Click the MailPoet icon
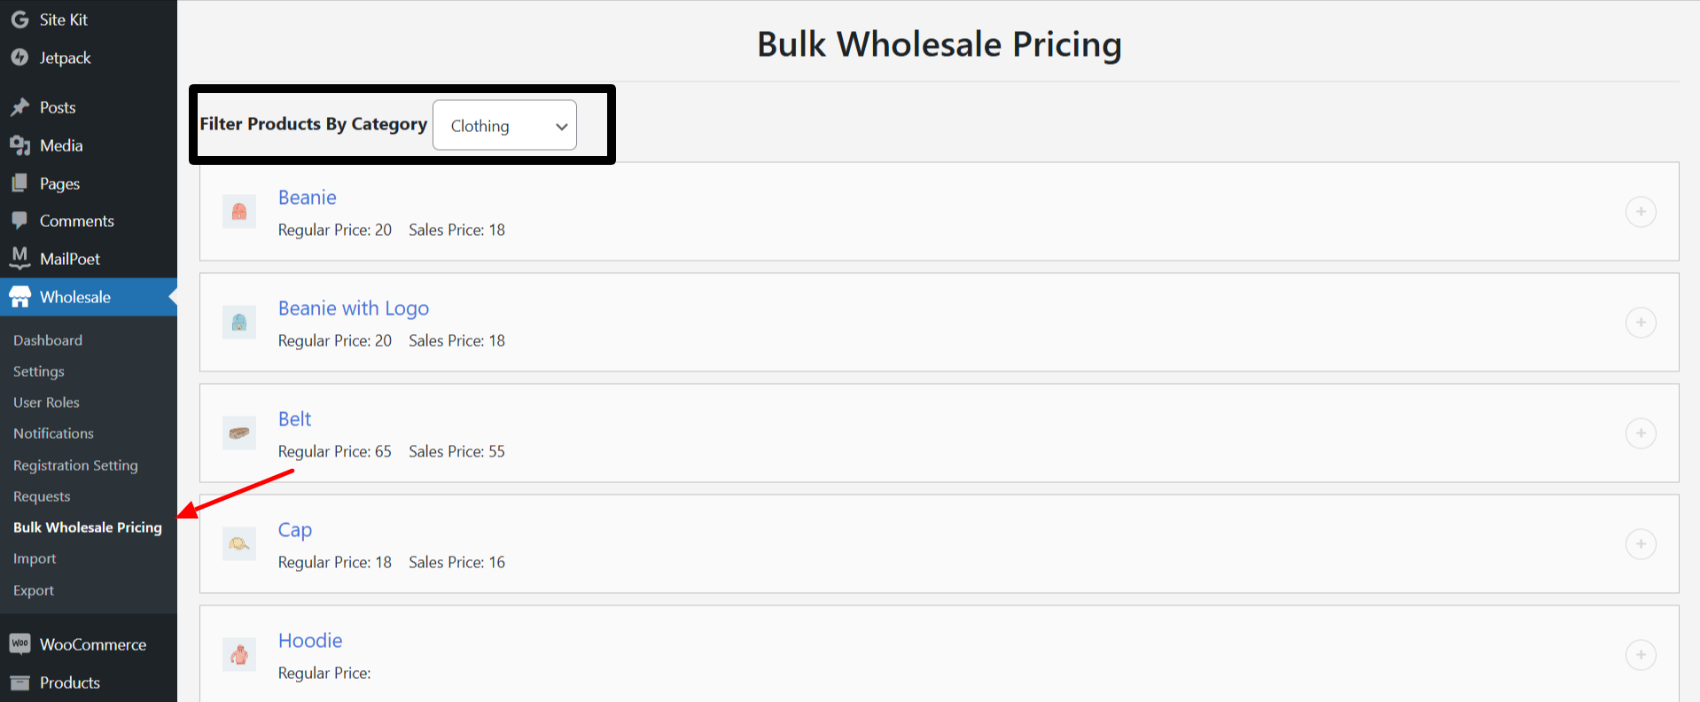The image size is (1700, 702). (x=19, y=258)
